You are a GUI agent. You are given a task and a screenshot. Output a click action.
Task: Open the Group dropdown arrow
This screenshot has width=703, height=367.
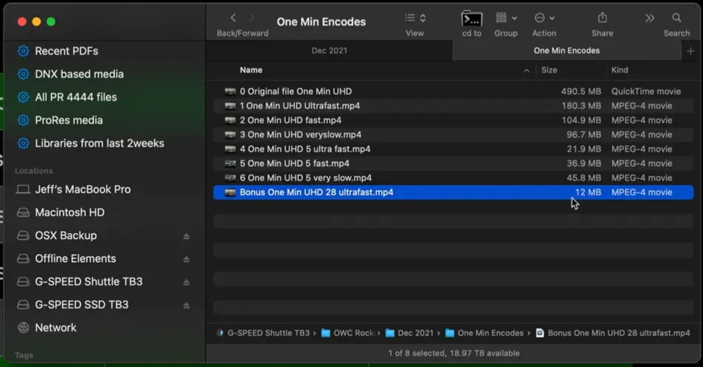pyautogui.click(x=514, y=18)
